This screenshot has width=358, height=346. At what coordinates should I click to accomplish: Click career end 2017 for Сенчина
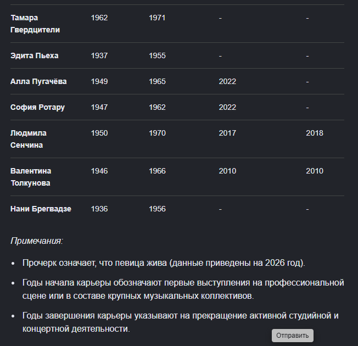[x=227, y=133]
